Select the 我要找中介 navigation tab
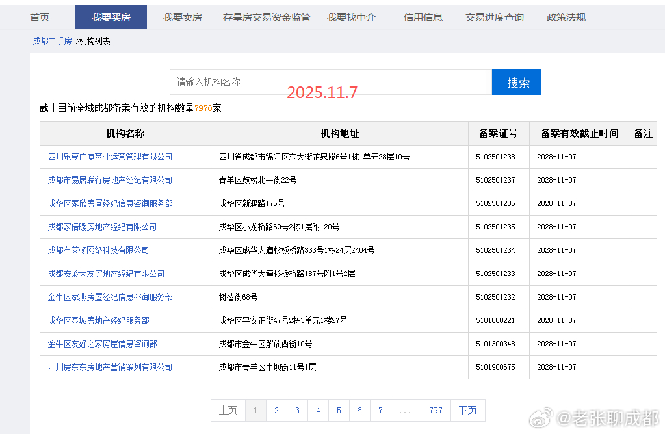This screenshot has width=665, height=434. point(352,18)
